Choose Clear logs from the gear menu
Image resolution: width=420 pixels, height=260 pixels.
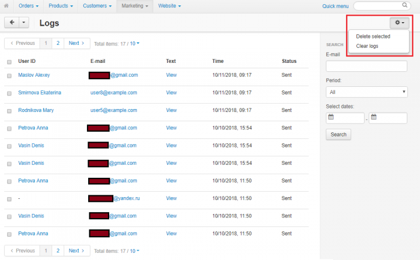pyautogui.click(x=367, y=46)
